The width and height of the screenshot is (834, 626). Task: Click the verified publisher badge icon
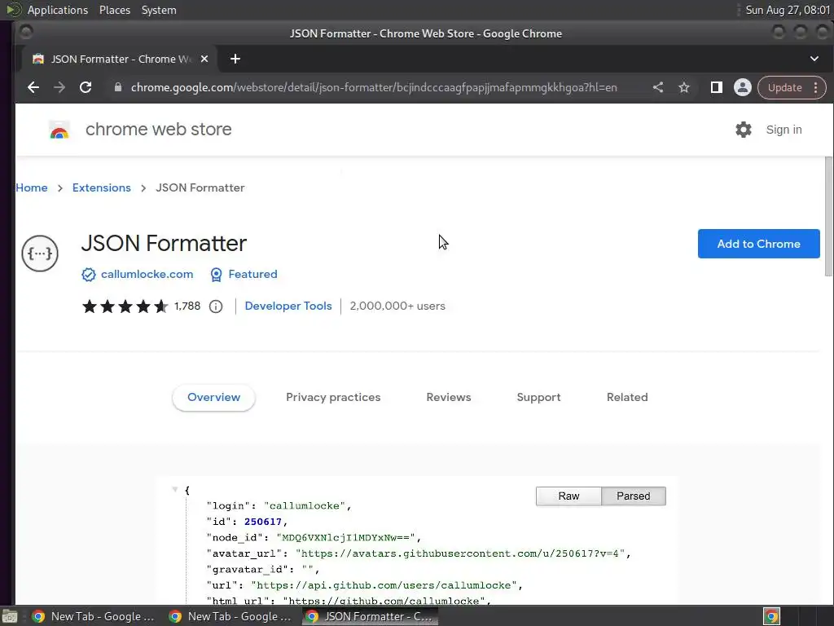(88, 274)
